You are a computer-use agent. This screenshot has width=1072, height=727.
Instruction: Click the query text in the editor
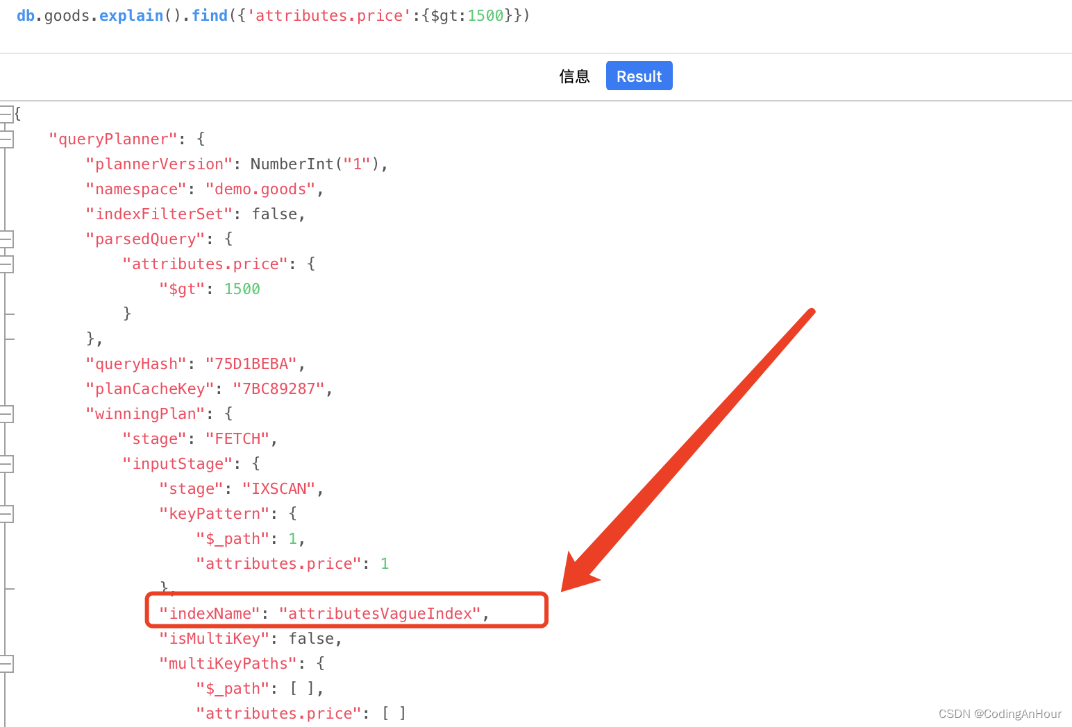point(274,15)
